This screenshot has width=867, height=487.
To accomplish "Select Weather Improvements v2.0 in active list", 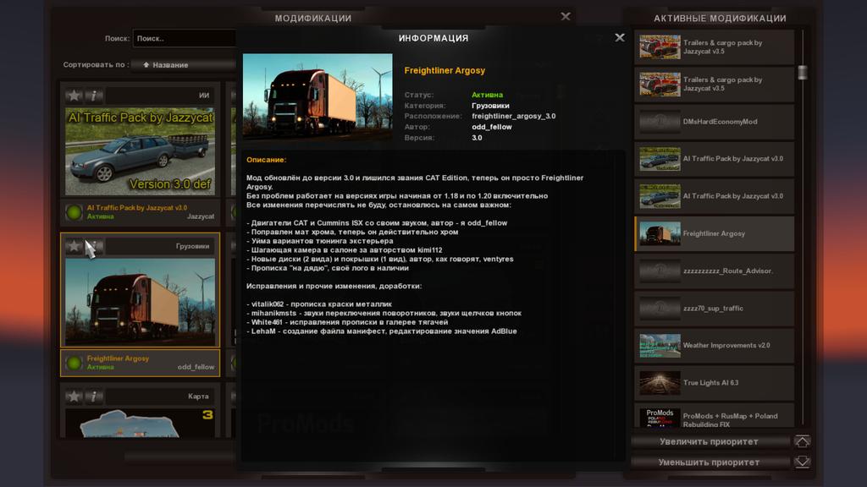I will coord(714,345).
